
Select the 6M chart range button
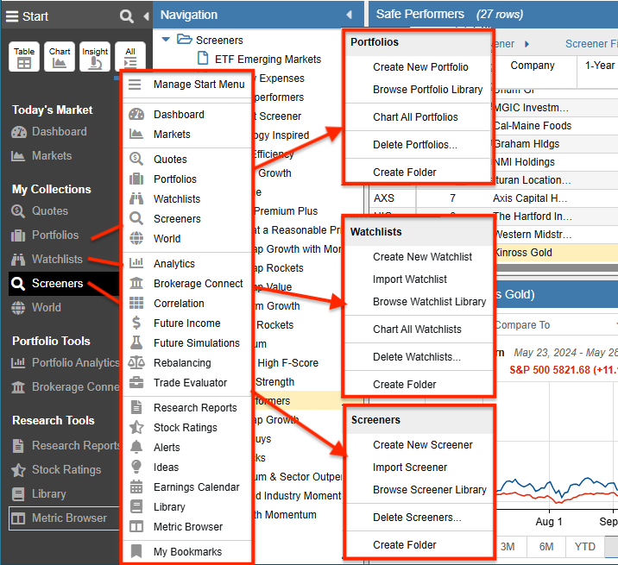coord(546,547)
